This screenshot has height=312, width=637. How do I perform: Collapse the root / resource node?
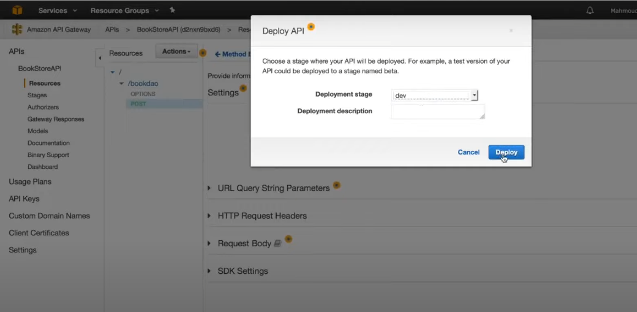(x=113, y=72)
